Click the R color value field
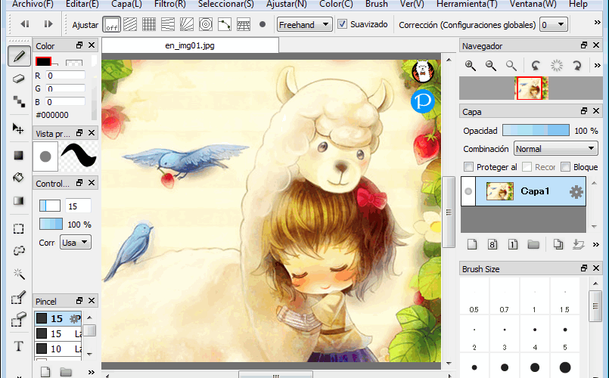Image resolution: width=609 pixels, height=378 pixels. (65, 76)
